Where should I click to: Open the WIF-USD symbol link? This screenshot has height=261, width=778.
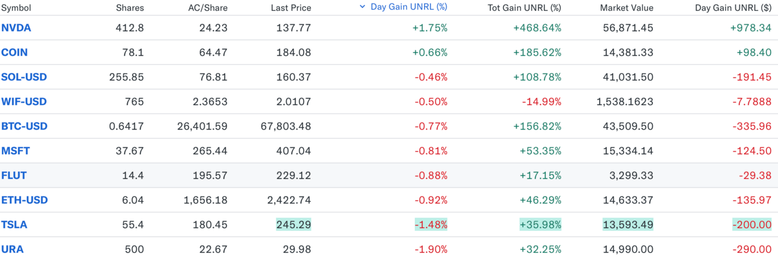point(23,101)
